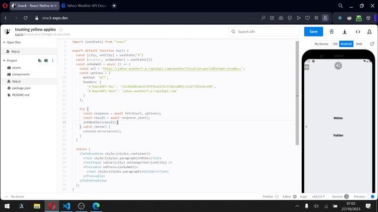Open the components folder
378x212 pixels.
[x=21, y=74]
